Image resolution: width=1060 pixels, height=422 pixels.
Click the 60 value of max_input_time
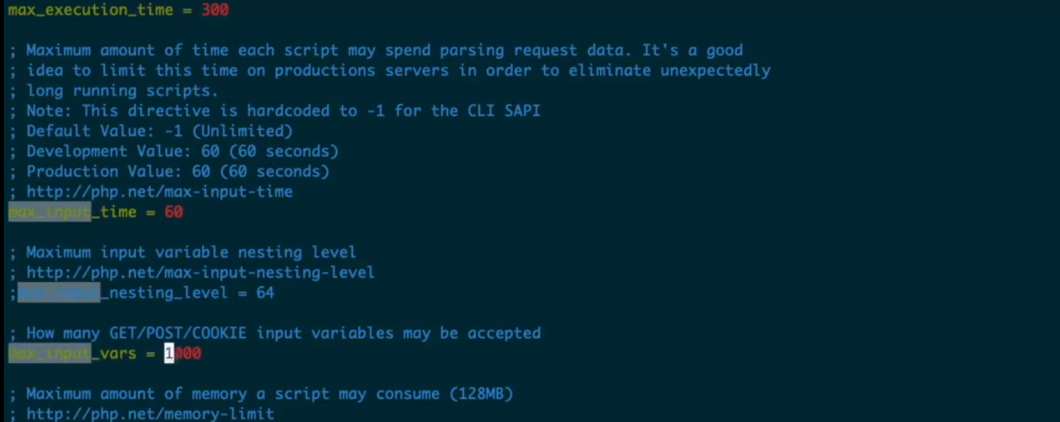click(x=173, y=211)
